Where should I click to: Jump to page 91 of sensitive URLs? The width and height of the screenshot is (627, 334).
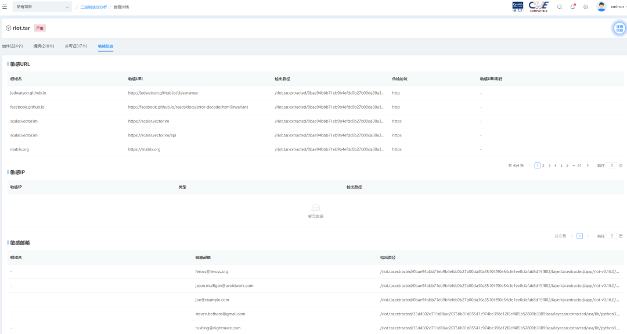(x=579, y=165)
